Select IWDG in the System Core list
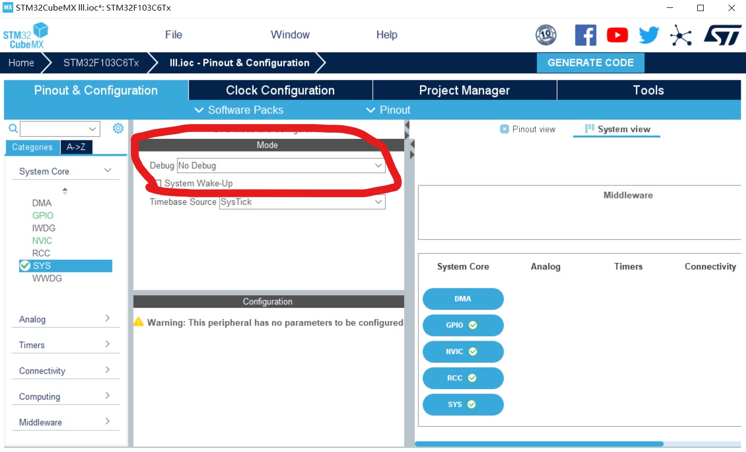 point(44,228)
